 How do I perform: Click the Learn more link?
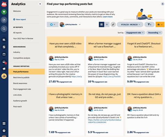point(108,17)
